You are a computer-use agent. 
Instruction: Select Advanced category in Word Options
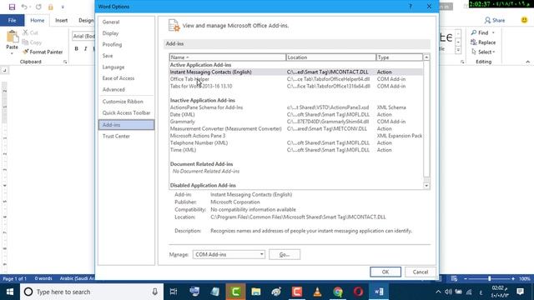pyautogui.click(x=126, y=89)
